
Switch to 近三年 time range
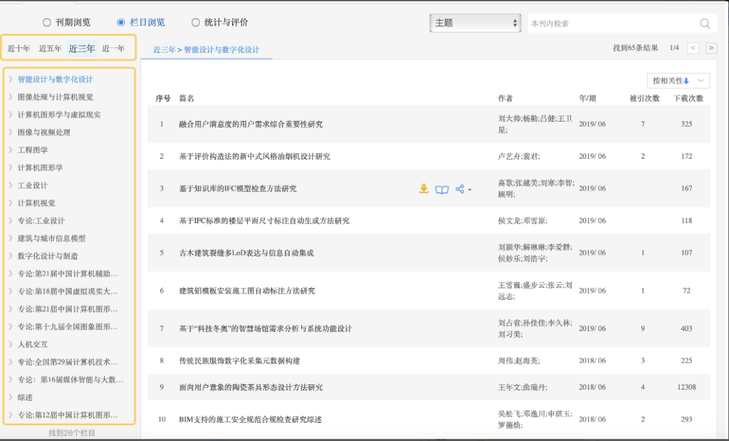[82, 49]
